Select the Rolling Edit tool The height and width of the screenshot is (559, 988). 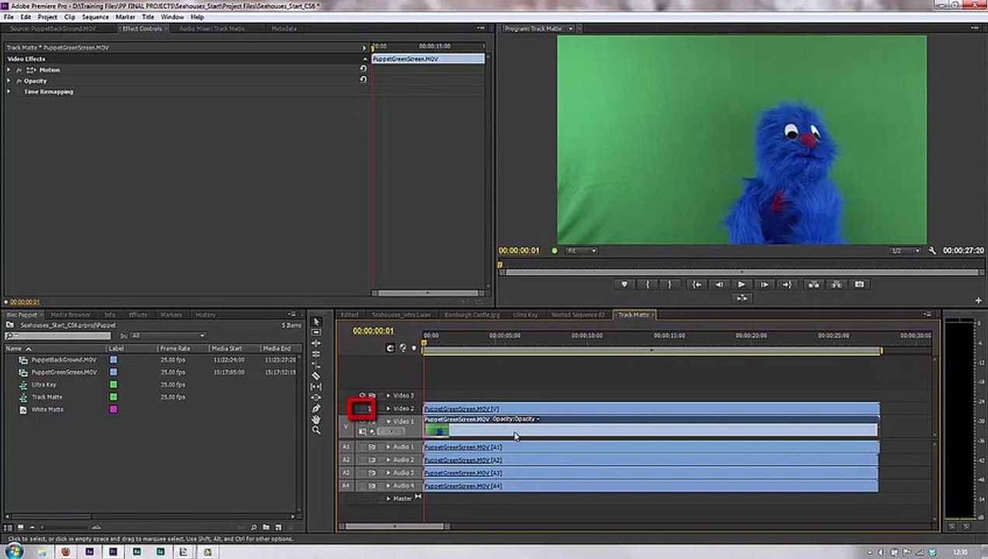316,354
